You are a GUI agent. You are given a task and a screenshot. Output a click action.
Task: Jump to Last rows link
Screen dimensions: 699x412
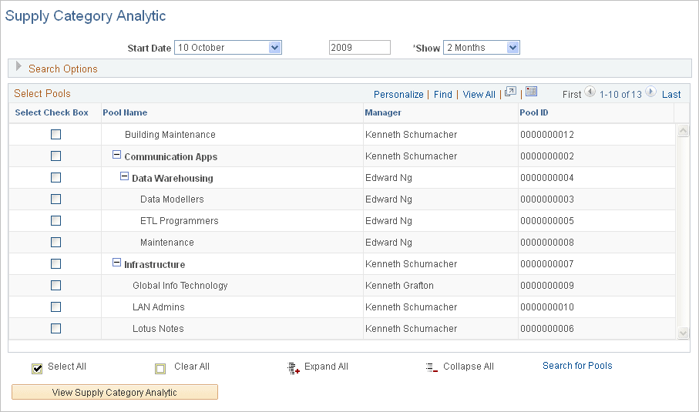click(x=671, y=95)
